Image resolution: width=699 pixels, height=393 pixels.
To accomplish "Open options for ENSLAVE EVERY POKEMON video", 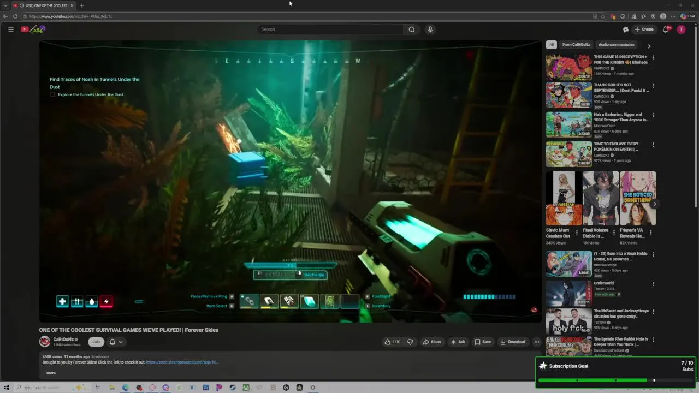I will 654,145.
